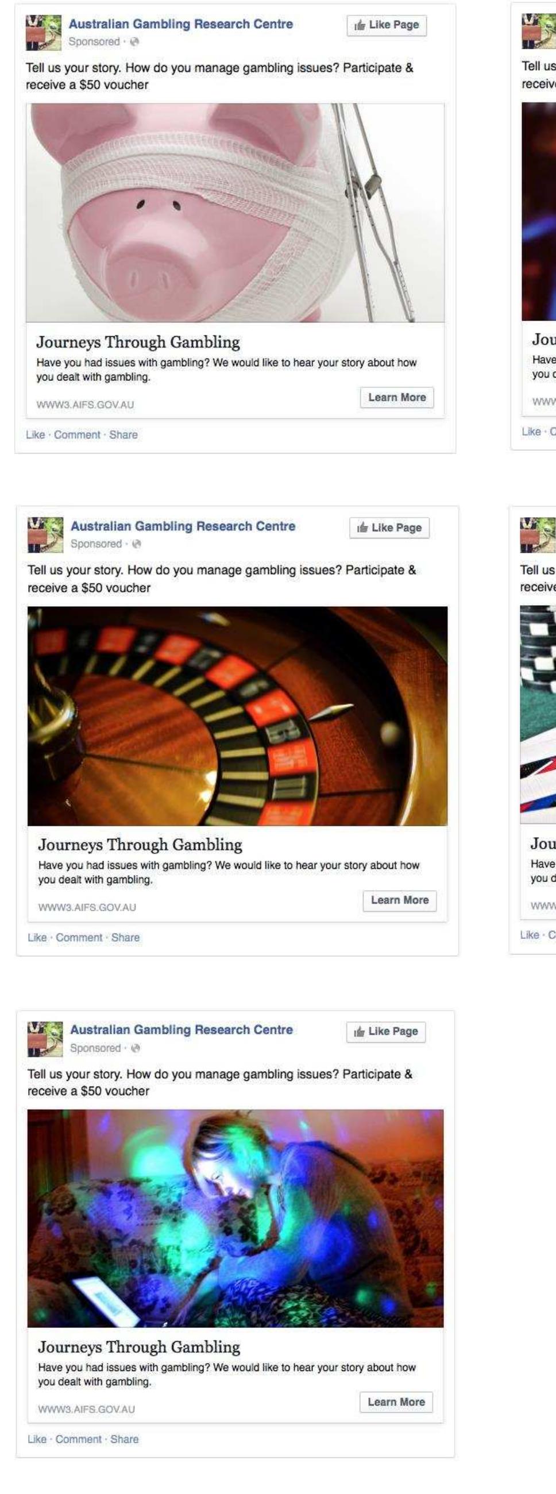Click Like Page on the laptop woman ad
This screenshot has width=556, height=1494.
386,1032
